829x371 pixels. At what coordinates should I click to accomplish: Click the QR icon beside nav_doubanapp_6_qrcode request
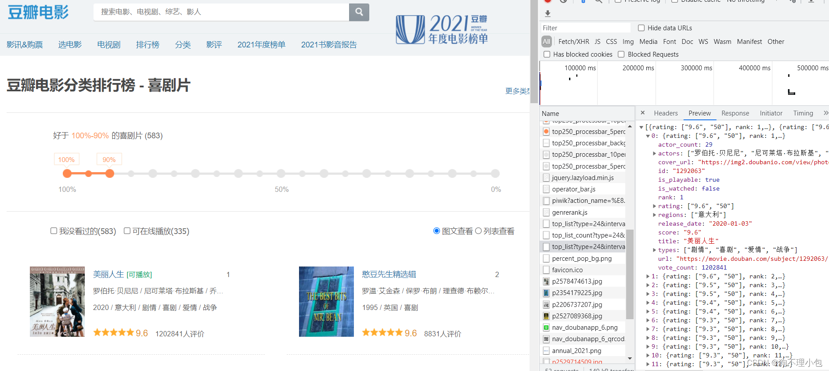coord(546,339)
